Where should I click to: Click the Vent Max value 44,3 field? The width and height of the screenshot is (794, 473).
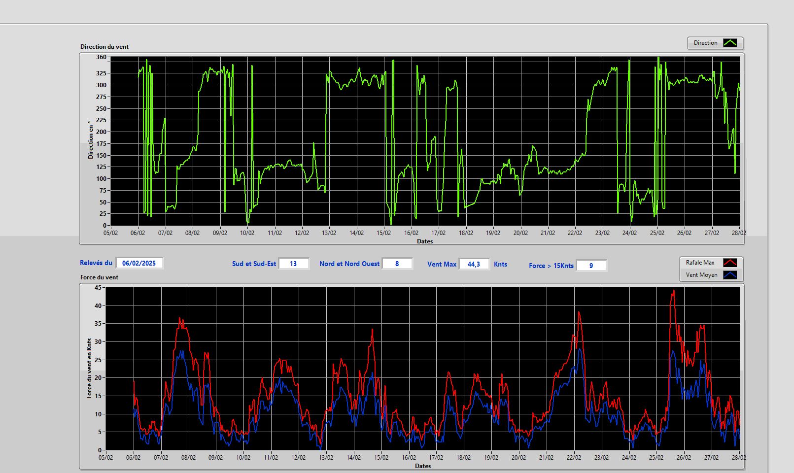coord(474,264)
